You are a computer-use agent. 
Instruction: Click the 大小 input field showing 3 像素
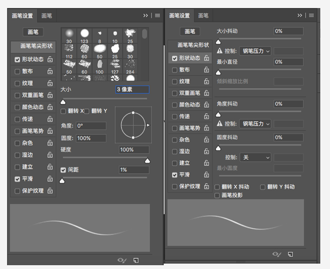pyautogui.click(x=132, y=90)
